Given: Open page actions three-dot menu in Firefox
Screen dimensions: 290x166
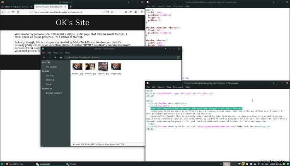Looking at the screenshot, I should click(104, 12).
